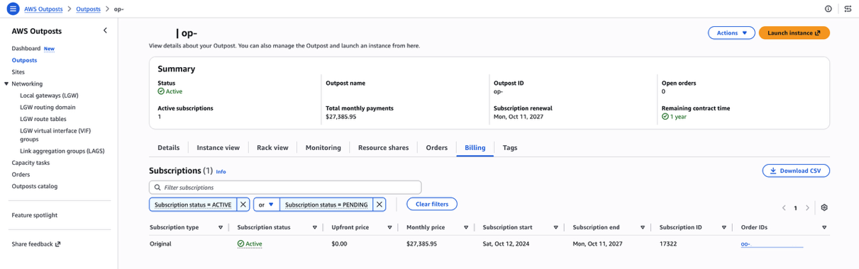Sort by Subscription type column arrow
The height and width of the screenshot is (269, 859).
click(221, 227)
